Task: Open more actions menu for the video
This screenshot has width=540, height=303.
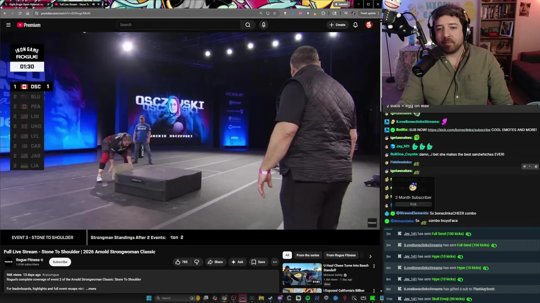Action: (275, 262)
